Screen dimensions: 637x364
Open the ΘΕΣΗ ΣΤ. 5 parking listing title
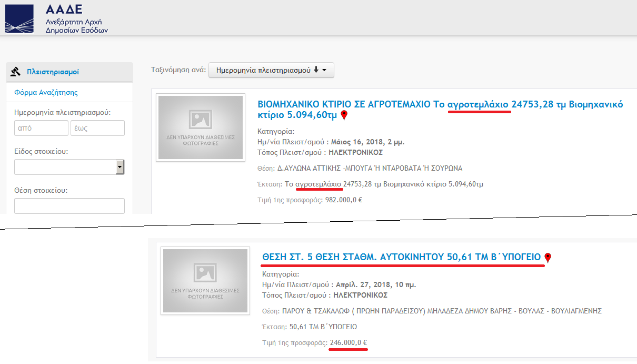point(401,257)
